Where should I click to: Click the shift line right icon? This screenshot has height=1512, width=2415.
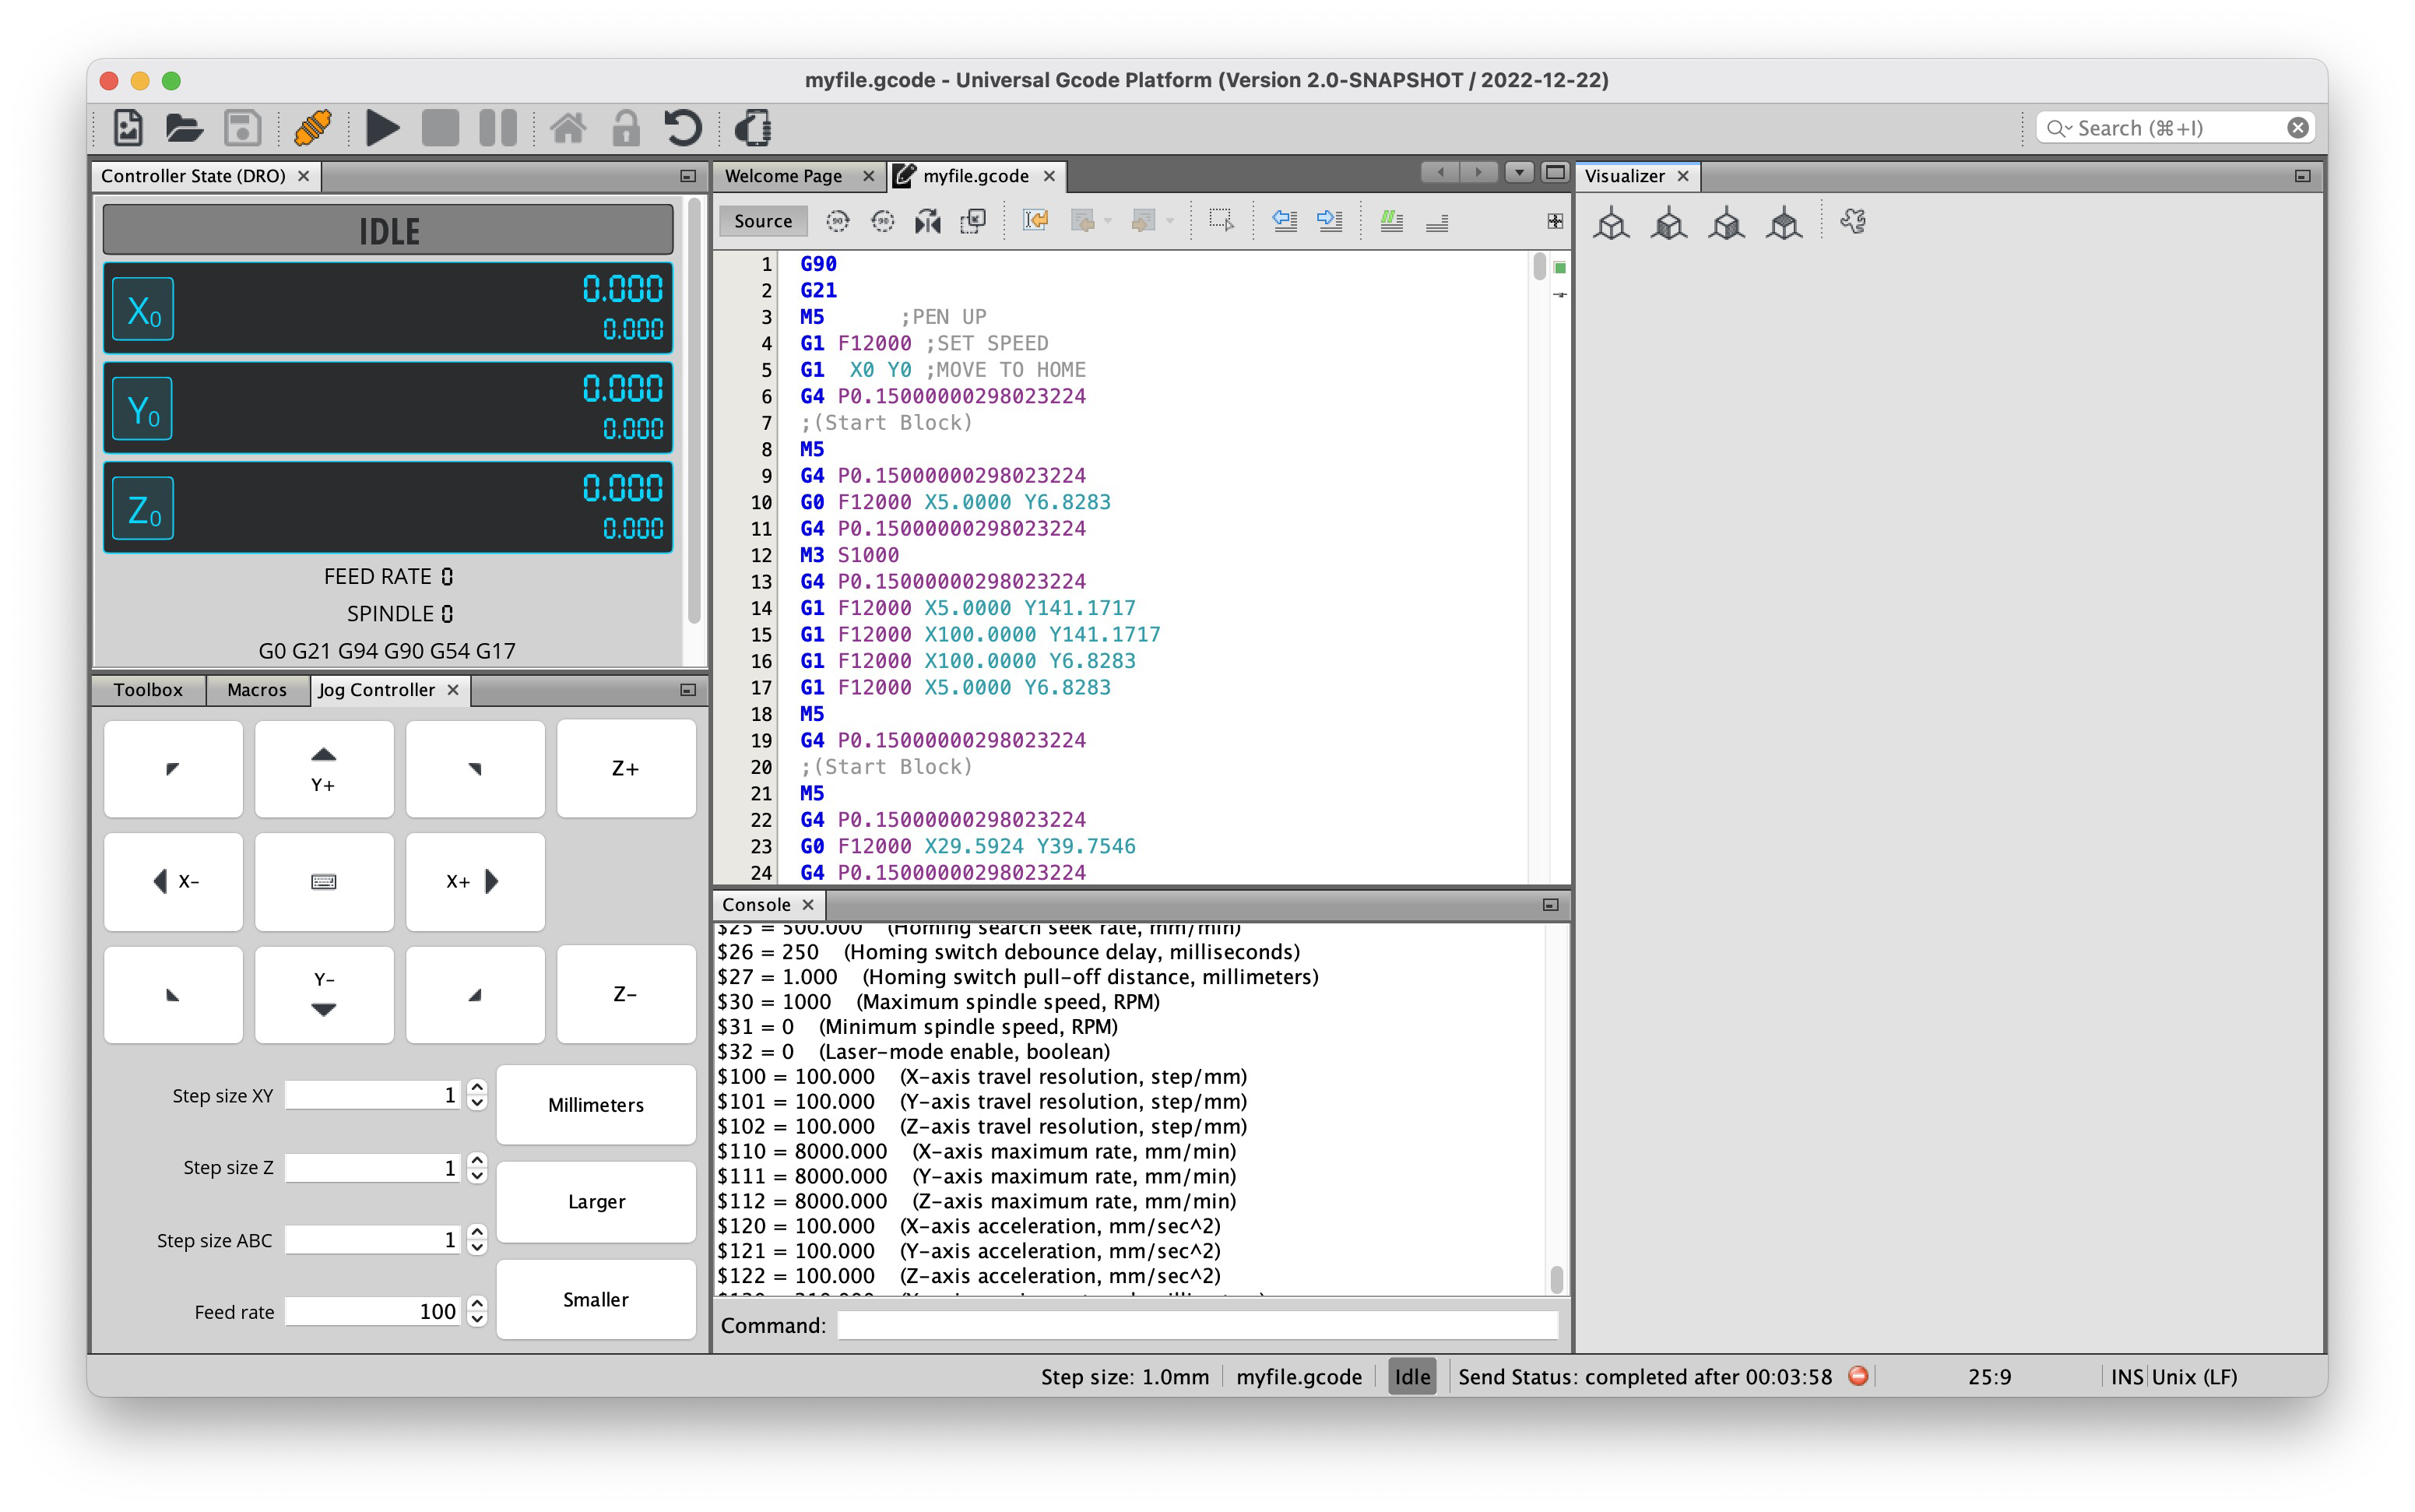coord(1330,221)
